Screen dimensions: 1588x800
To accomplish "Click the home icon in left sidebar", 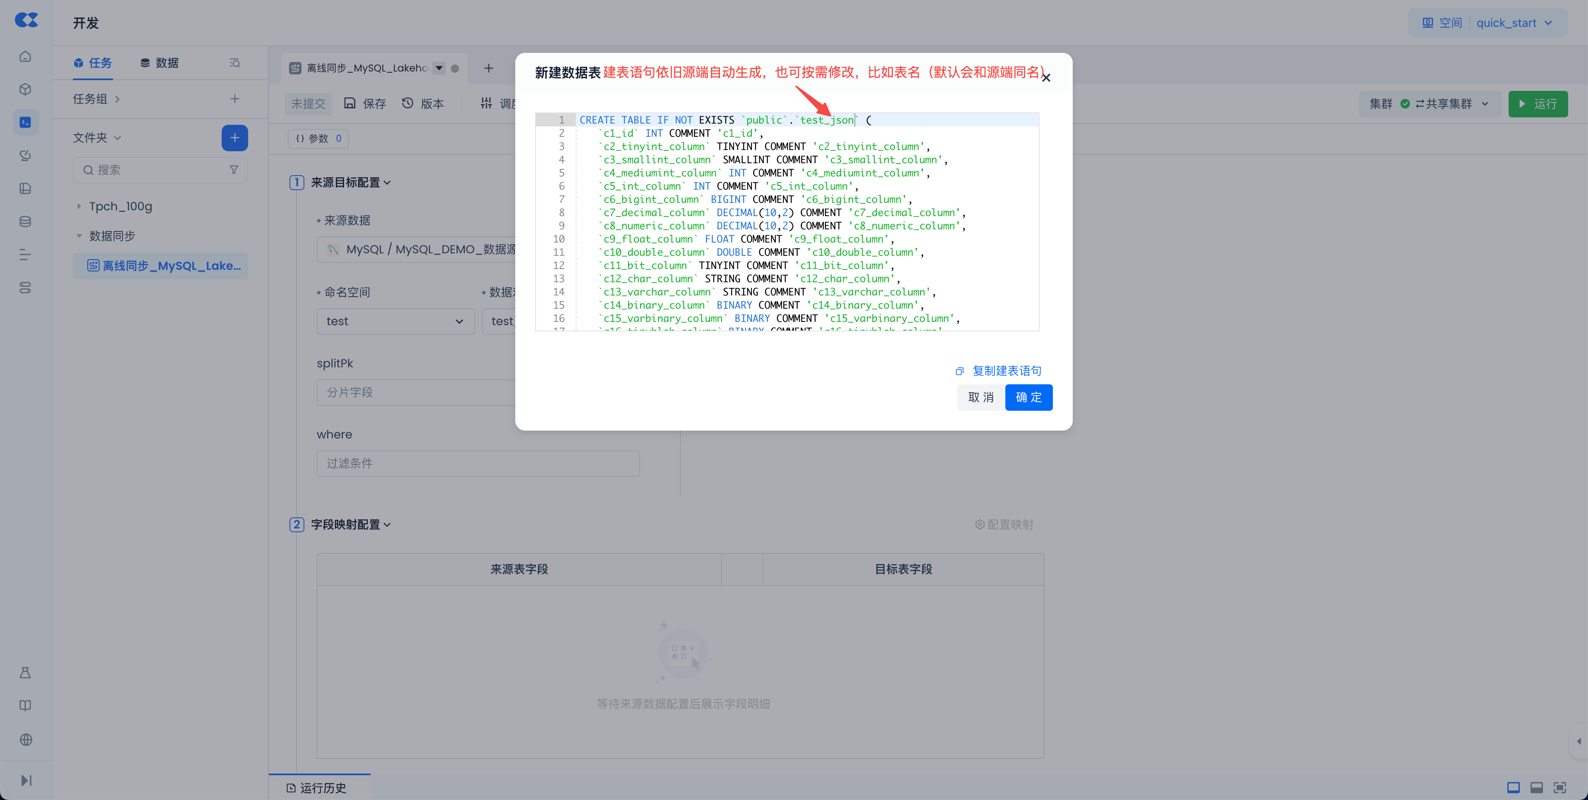I will coord(25,57).
